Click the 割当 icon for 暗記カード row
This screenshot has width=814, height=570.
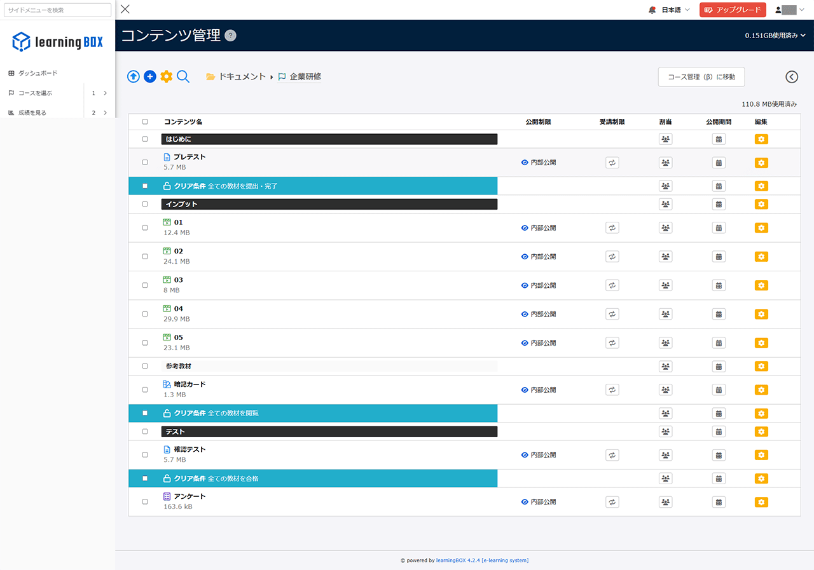click(x=665, y=390)
